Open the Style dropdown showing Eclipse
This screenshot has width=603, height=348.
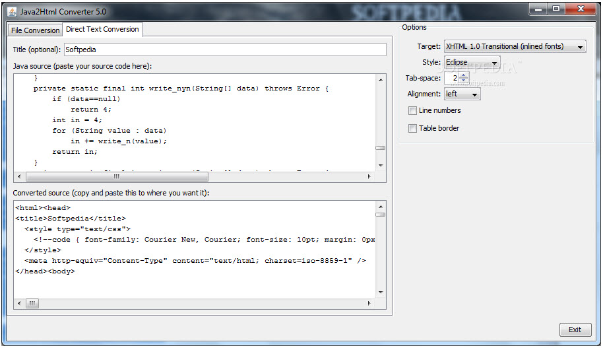(x=472, y=62)
